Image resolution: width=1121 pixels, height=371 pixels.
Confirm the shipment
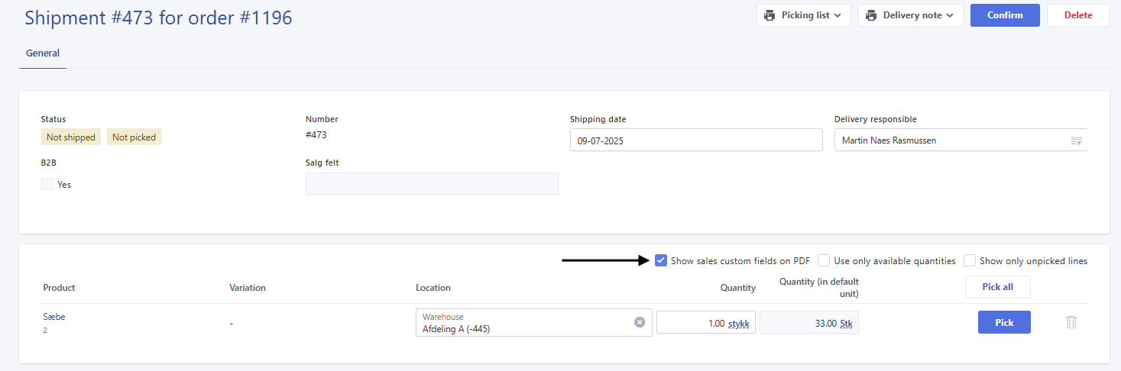pos(1005,15)
